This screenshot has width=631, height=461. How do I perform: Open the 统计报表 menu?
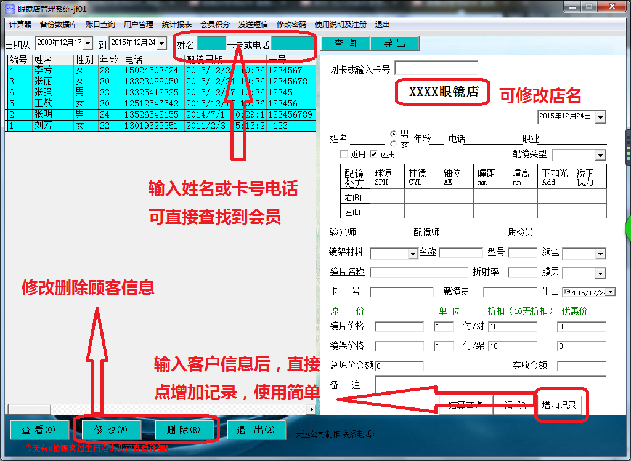[x=176, y=25]
